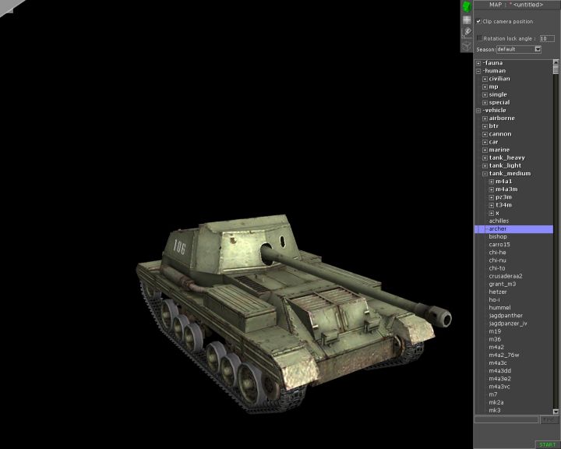
Task: Expand the tank_heavy category
Action: point(485,157)
